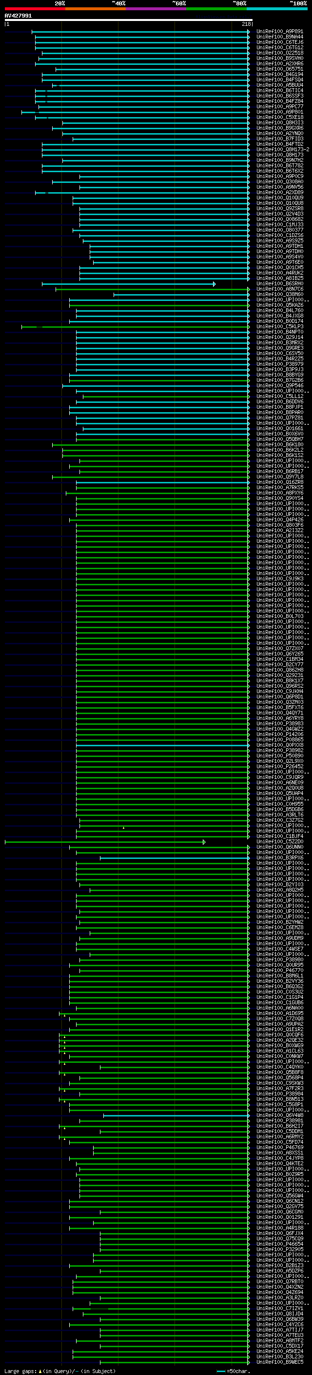Open hit UniRef100_B4JXG8
Viewport: 312px width, 1375px height.
point(279,316)
